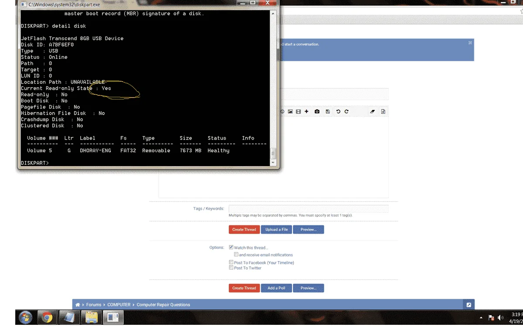Open the file explorer folder on taskbar

(x=91, y=317)
